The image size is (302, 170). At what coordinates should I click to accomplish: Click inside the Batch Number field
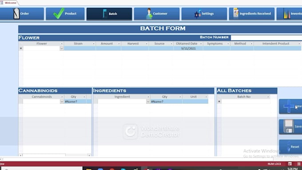pyautogui.click(x=266, y=38)
